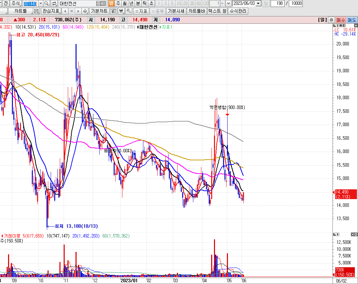
Task: Click the max bars field showing 10000
Action: tap(296, 3)
